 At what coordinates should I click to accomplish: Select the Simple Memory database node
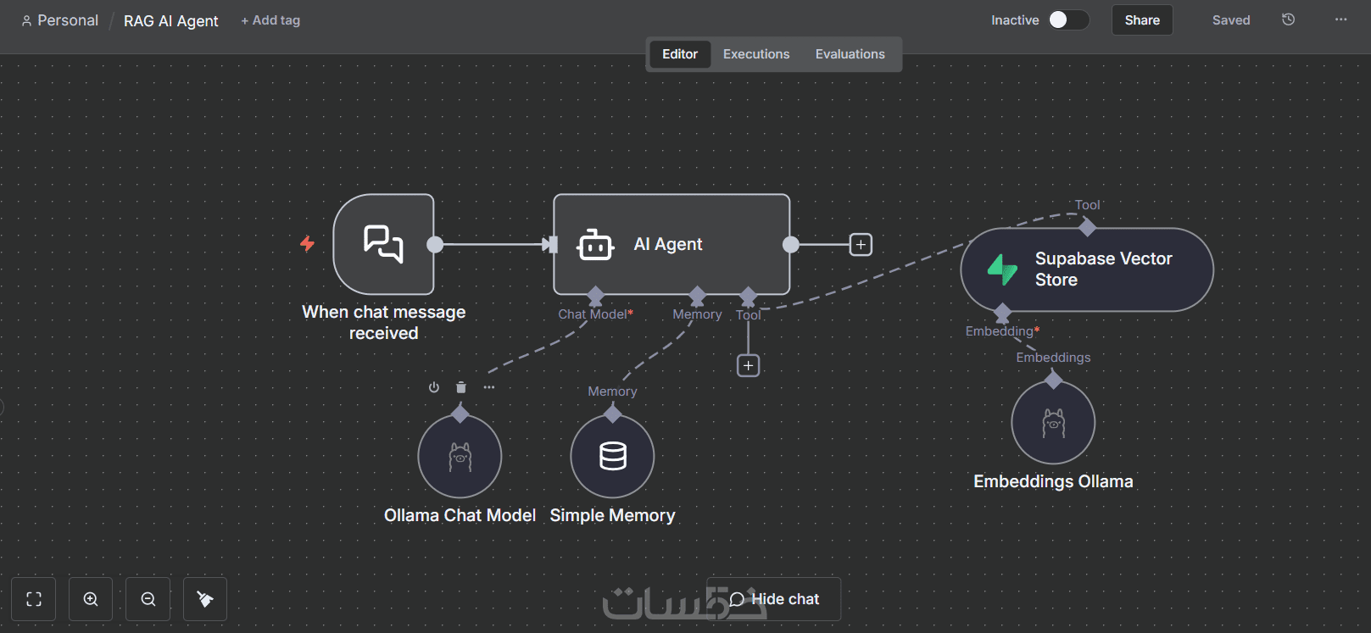[x=612, y=456]
